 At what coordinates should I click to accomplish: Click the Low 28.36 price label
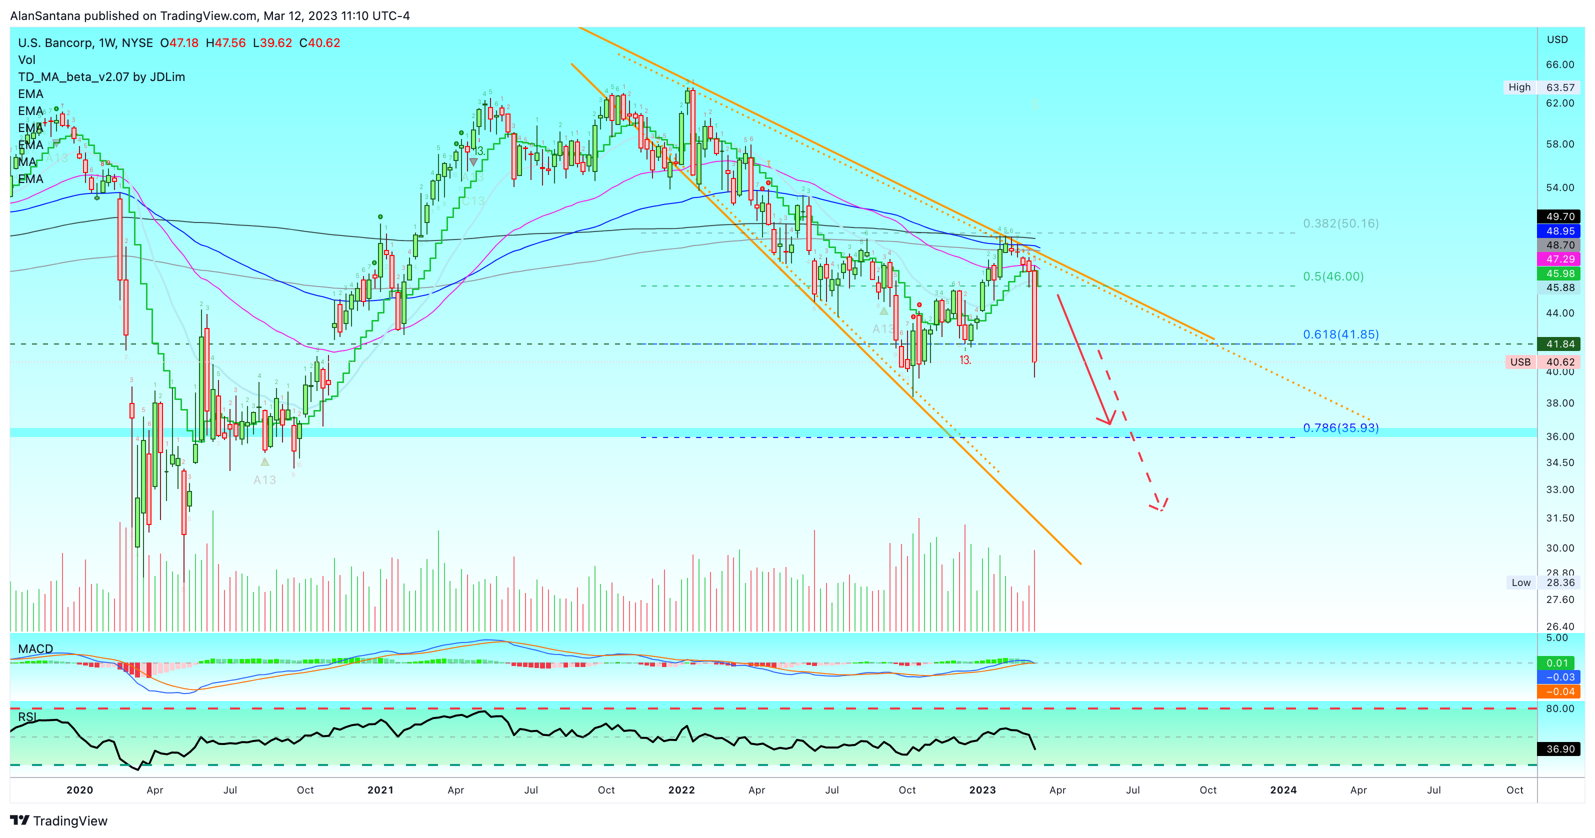pyautogui.click(x=1543, y=582)
